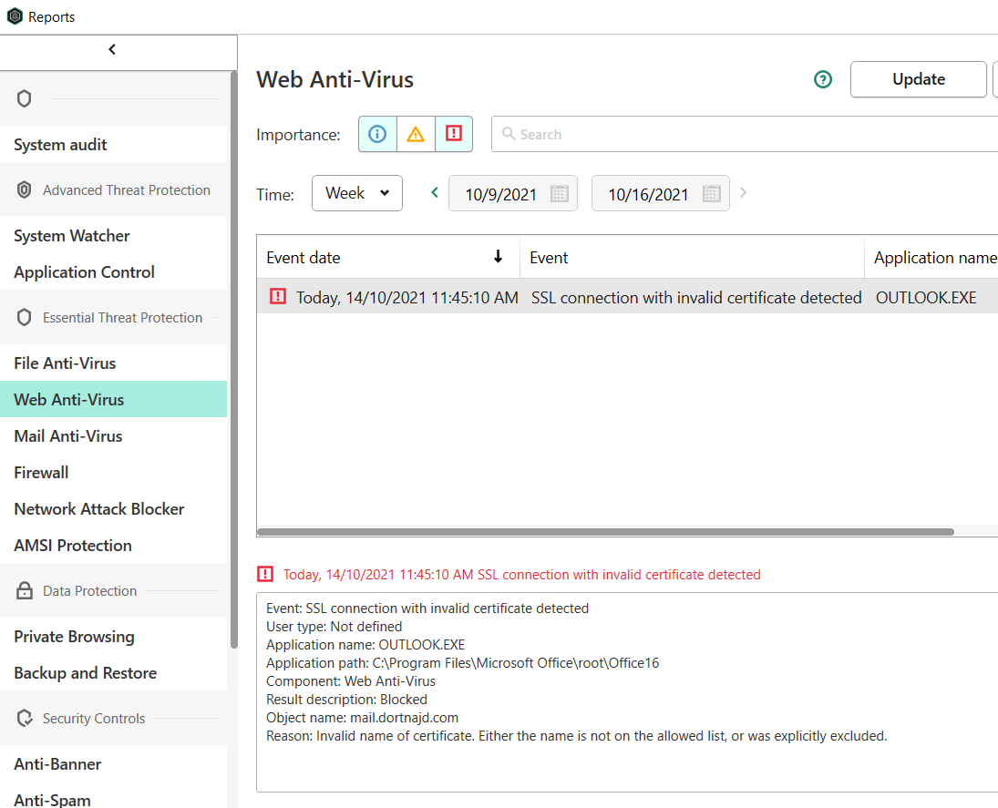
Task: Click 'Reason: Invalid name of certificate' line
Action: [x=577, y=735]
